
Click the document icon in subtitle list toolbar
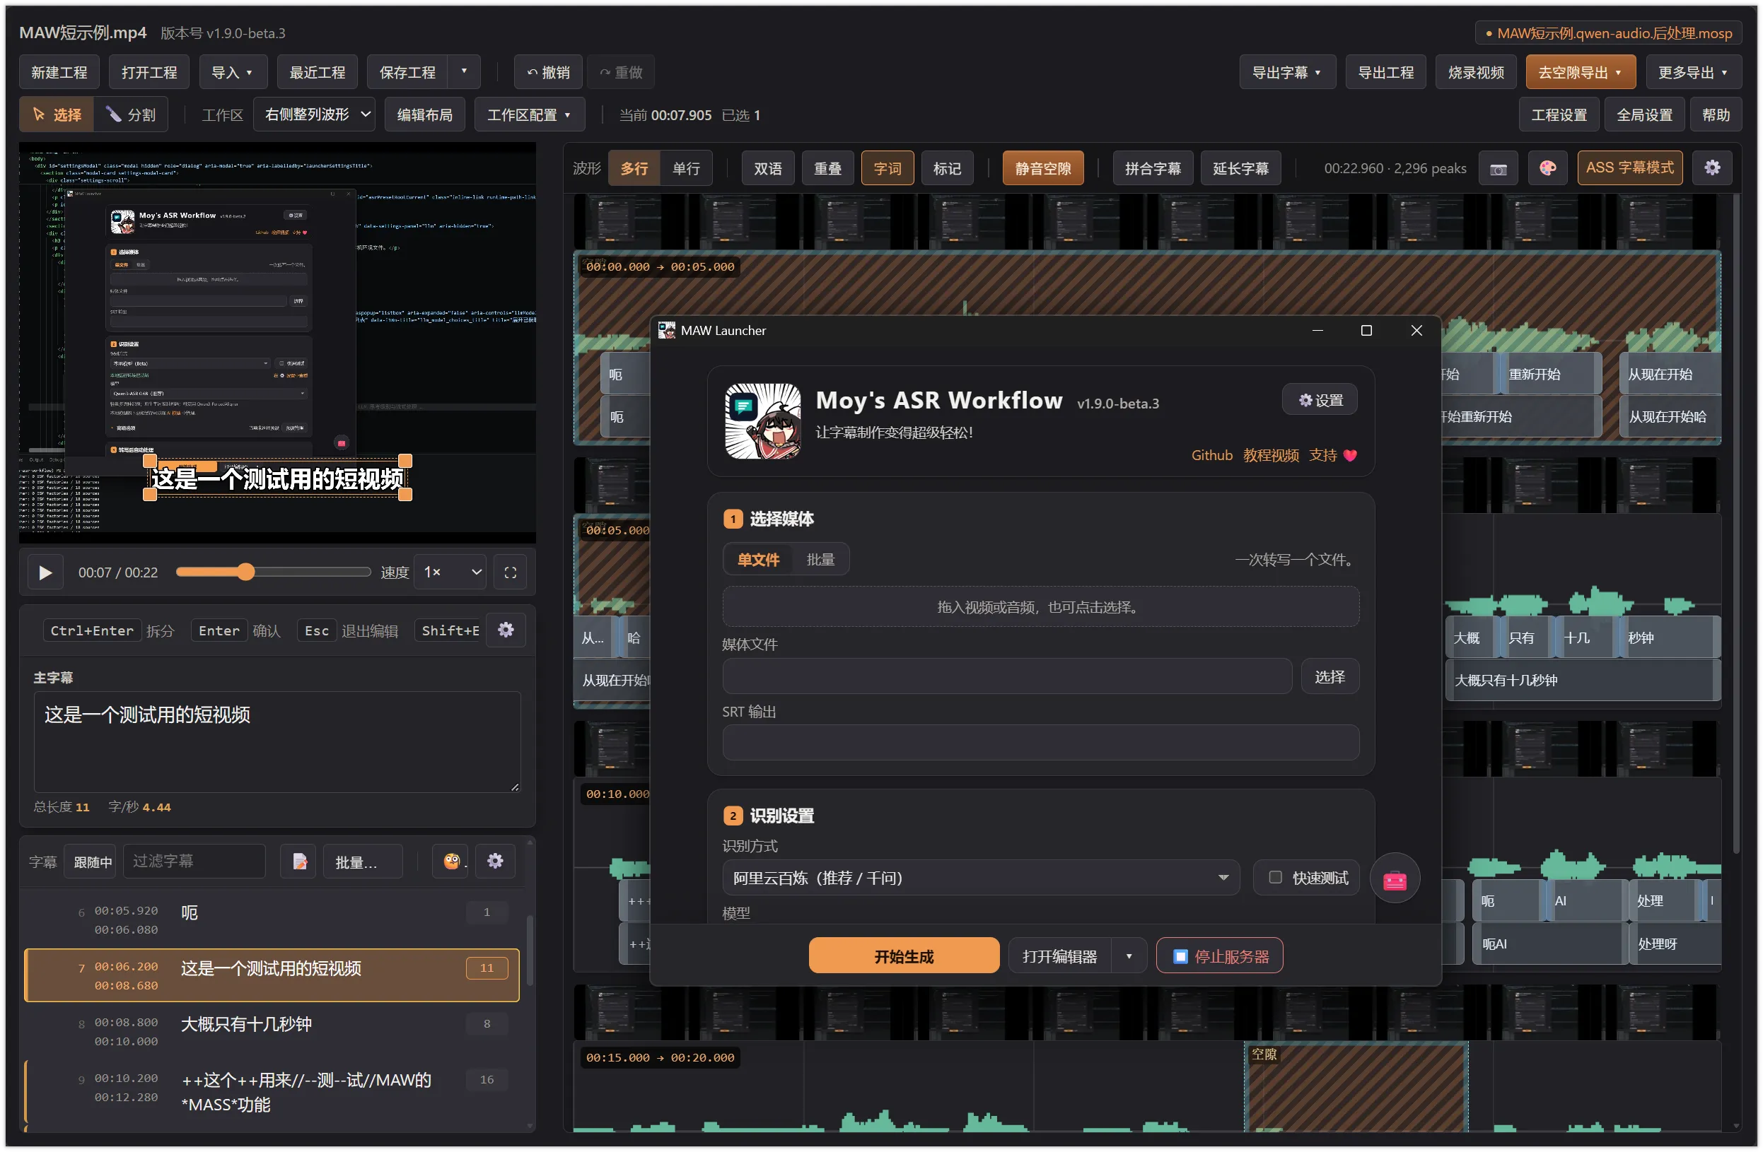tap(300, 862)
